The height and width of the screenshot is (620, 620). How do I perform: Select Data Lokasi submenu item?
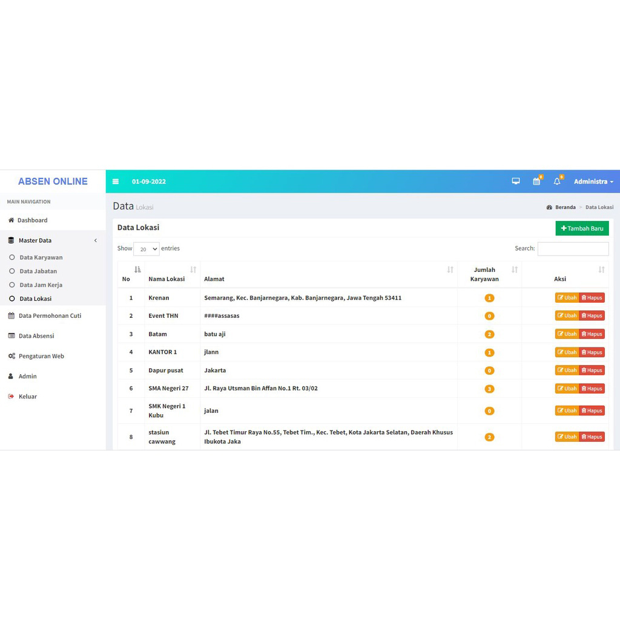click(36, 299)
